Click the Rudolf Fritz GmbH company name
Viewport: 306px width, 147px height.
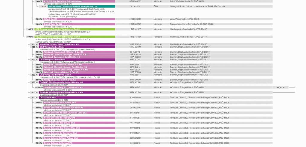click(53, 24)
